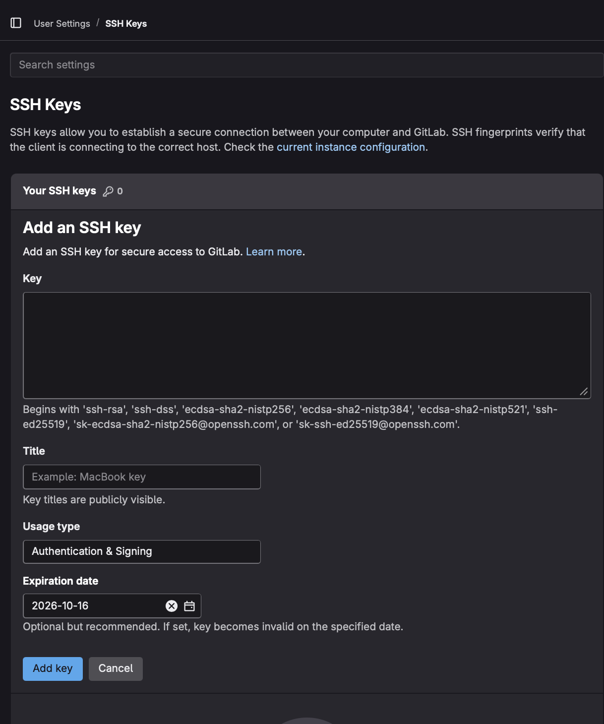Open the calendar date picker
The image size is (604, 724).
click(189, 606)
